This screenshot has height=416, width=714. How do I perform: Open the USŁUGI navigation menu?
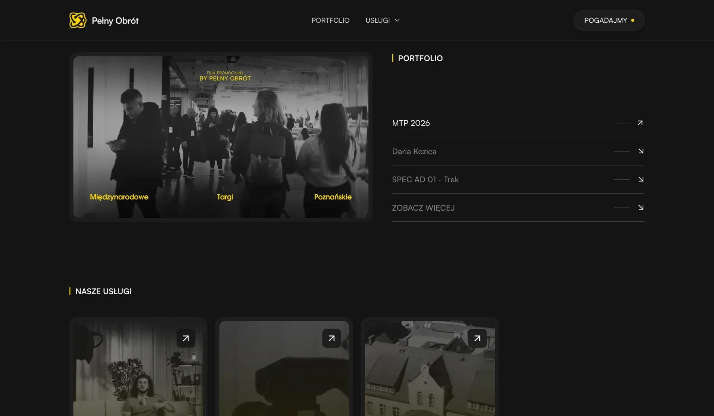(x=377, y=20)
